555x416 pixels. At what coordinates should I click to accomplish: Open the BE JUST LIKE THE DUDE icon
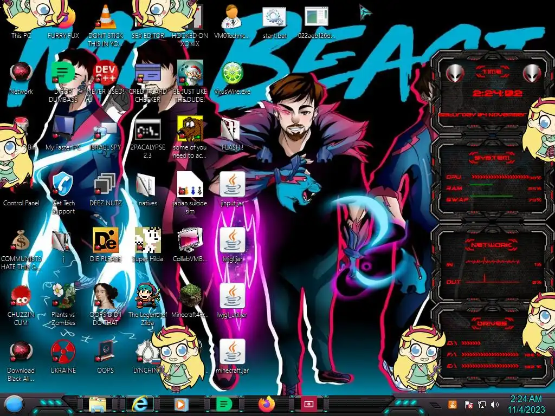click(x=190, y=73)
